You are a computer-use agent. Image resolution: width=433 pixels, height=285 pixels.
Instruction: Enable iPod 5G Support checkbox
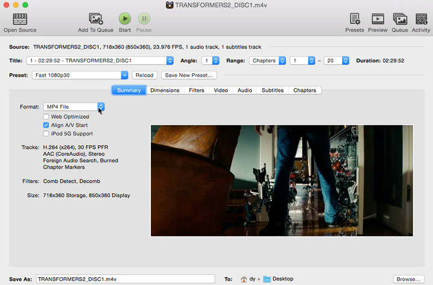pos(46,133)
